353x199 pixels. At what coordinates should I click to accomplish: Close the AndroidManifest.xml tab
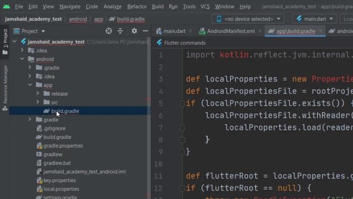click(260, 31)
